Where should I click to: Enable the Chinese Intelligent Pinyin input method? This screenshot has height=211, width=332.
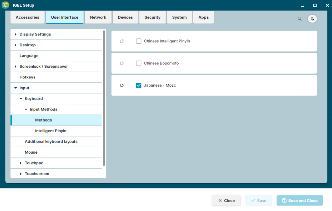click(139, 41)
